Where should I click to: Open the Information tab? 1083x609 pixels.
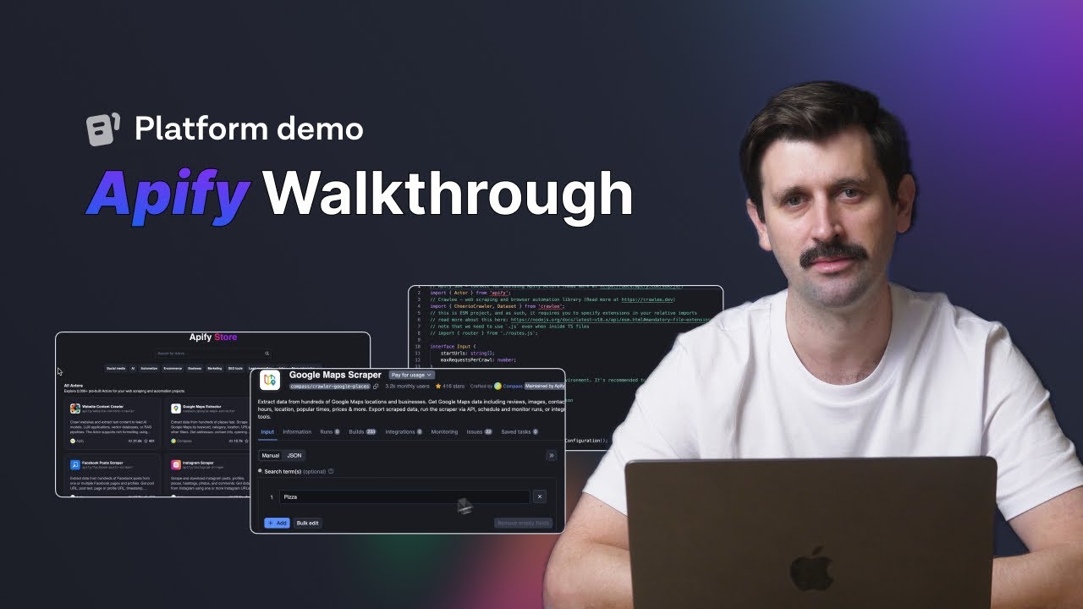coord(297,431)
